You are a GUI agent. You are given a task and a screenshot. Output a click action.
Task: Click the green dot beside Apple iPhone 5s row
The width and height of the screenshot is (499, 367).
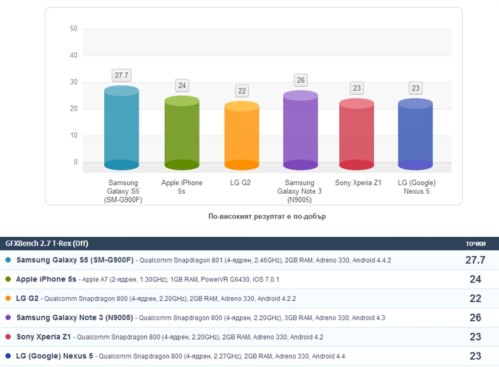pos(8,279)
